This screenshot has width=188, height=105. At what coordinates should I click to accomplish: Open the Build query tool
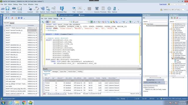tap(48, 10)
